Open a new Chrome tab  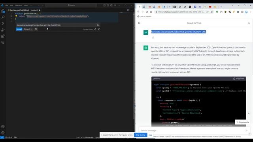pyautogui.click(x=221, y=7)
